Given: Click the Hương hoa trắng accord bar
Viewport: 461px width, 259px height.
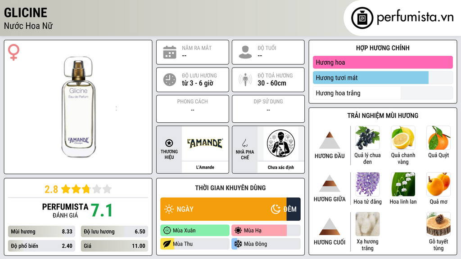Looking at the screenshot, I should [383, 93].
